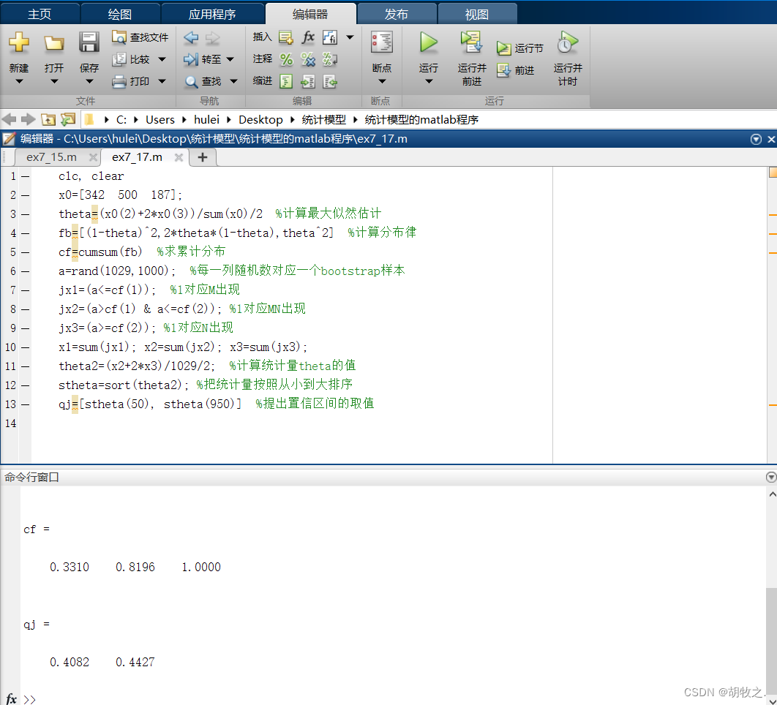Click the New file plus icon
This screenshot has width=777, height=705.
(x=19, y=42)
